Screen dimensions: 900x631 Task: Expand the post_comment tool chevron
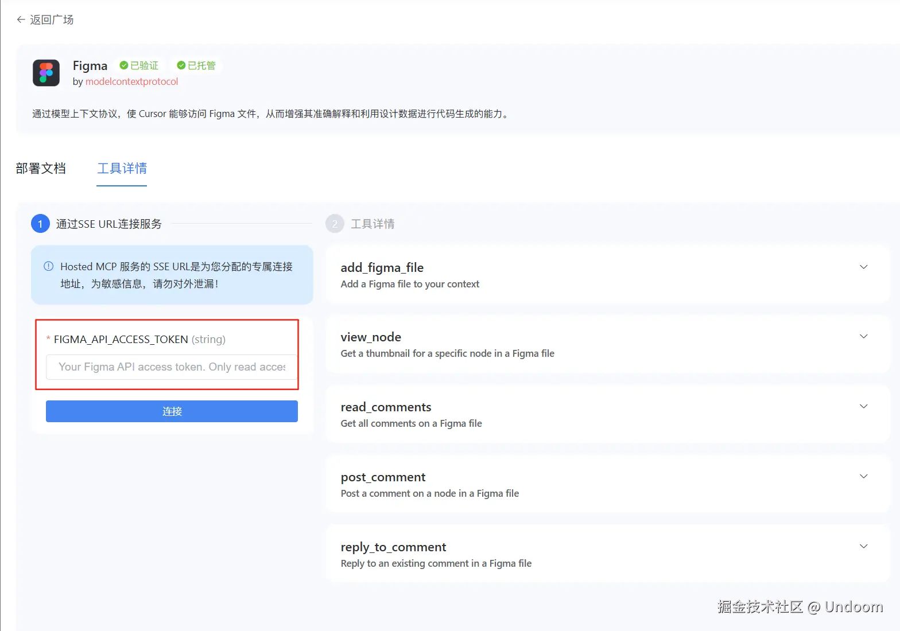click(x=863, y=476)
